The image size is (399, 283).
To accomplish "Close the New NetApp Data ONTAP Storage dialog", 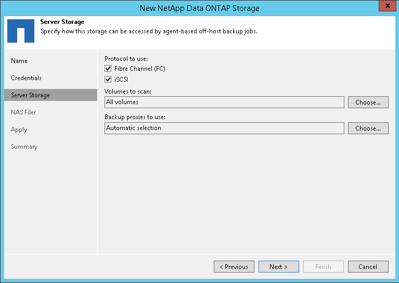I will tap(386, 7).
